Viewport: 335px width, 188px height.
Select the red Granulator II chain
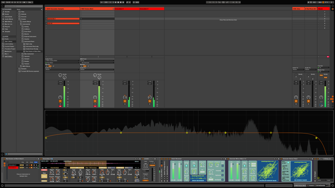pyautogui.click(x=13, y=168)
